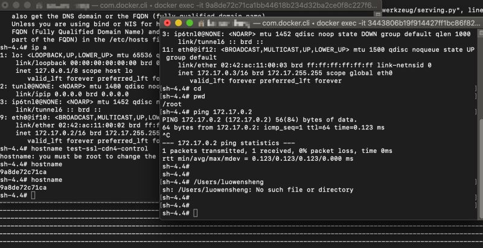Click 'sh-4.4# /Users/luowensheng' command line

tap(213, 182)
